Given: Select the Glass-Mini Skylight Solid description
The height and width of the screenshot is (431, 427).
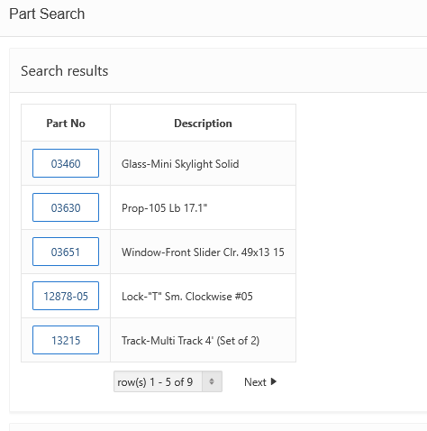Looking at the screenshot, I should pos(180,164).
